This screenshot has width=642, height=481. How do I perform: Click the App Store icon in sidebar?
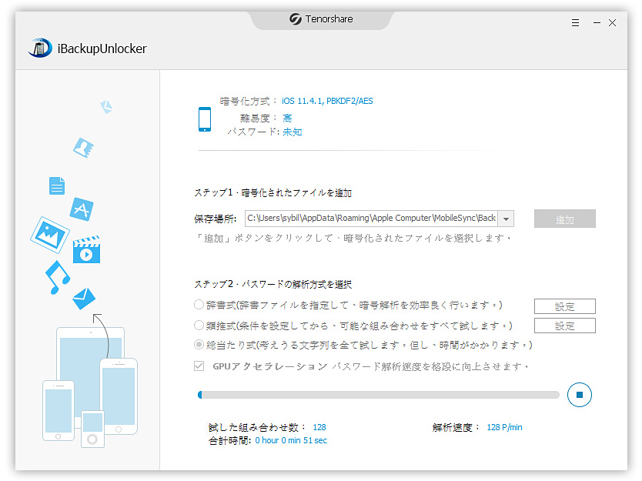click(82, 209)
